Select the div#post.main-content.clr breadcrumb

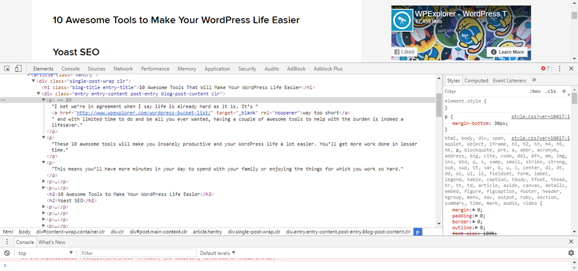coord(159,232)
